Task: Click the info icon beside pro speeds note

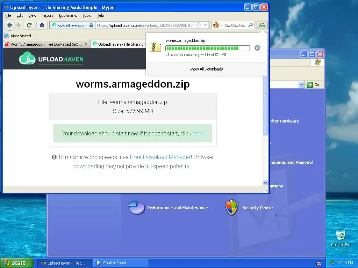Action: coord(54,157)
